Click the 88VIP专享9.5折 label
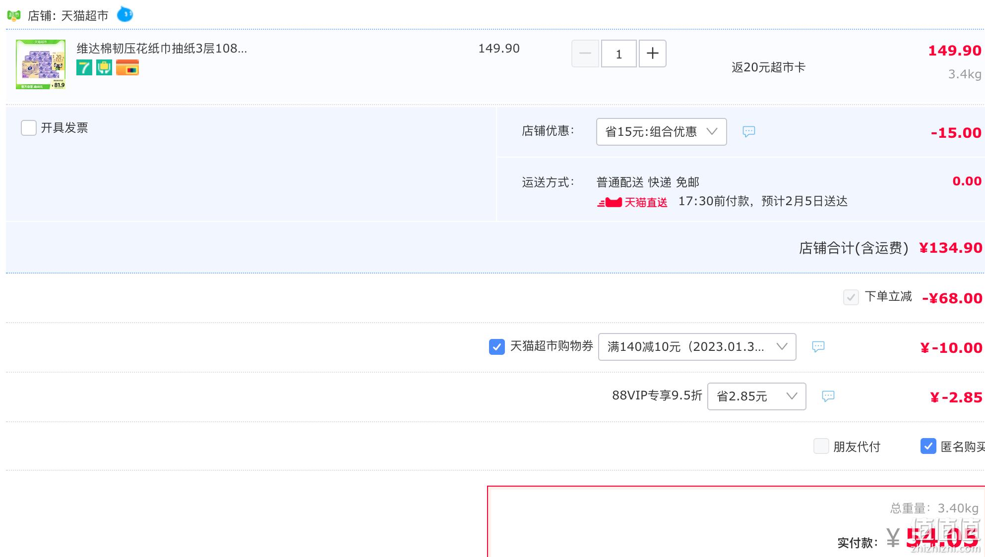 coord(657,395)
